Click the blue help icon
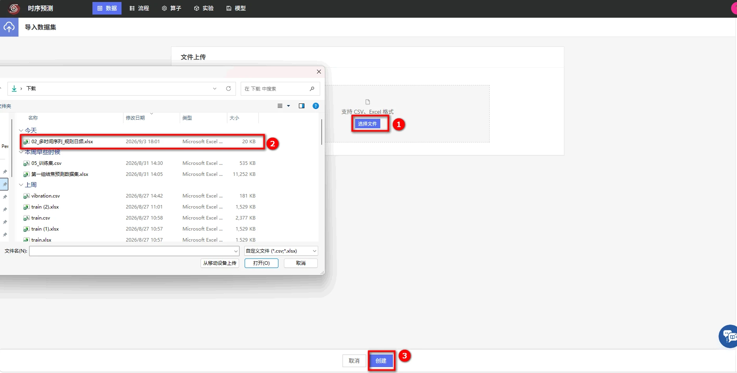 point(315,106)
